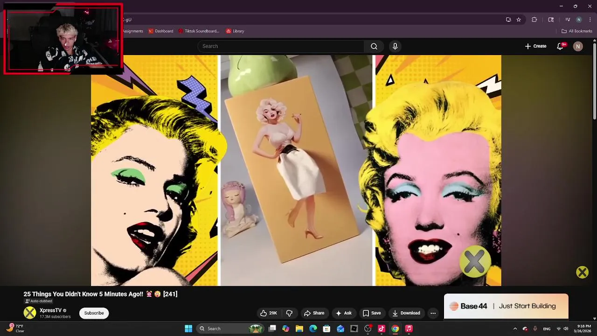This screenshot has width=597, height=336.
Task: Open YouTube notifications bell
Action: [x=561, y=46]
